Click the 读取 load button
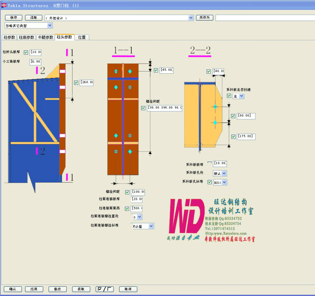 [33, 18]
